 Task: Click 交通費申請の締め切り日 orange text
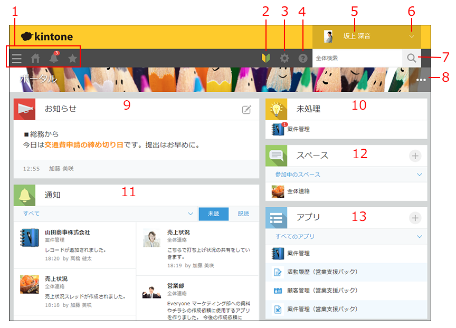[84, 144]
